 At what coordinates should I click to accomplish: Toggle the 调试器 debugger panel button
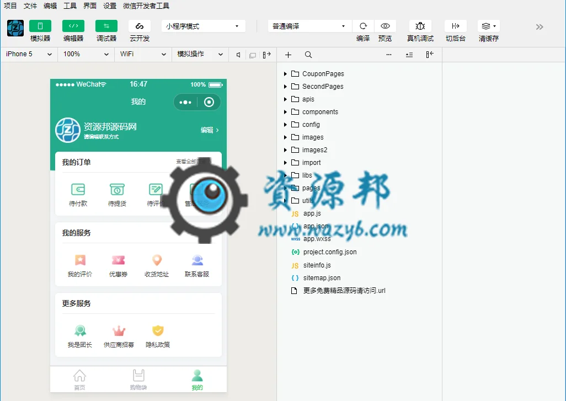[x=106, y=26]
